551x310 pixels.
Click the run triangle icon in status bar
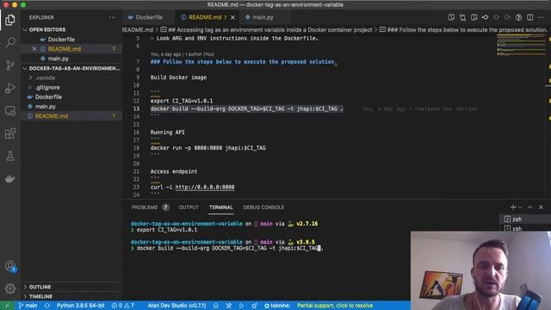pos(241,306)
